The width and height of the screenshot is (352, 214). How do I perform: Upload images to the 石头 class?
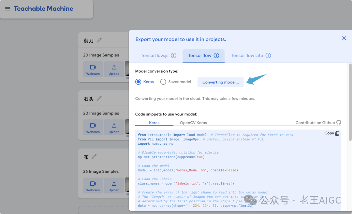114,127
